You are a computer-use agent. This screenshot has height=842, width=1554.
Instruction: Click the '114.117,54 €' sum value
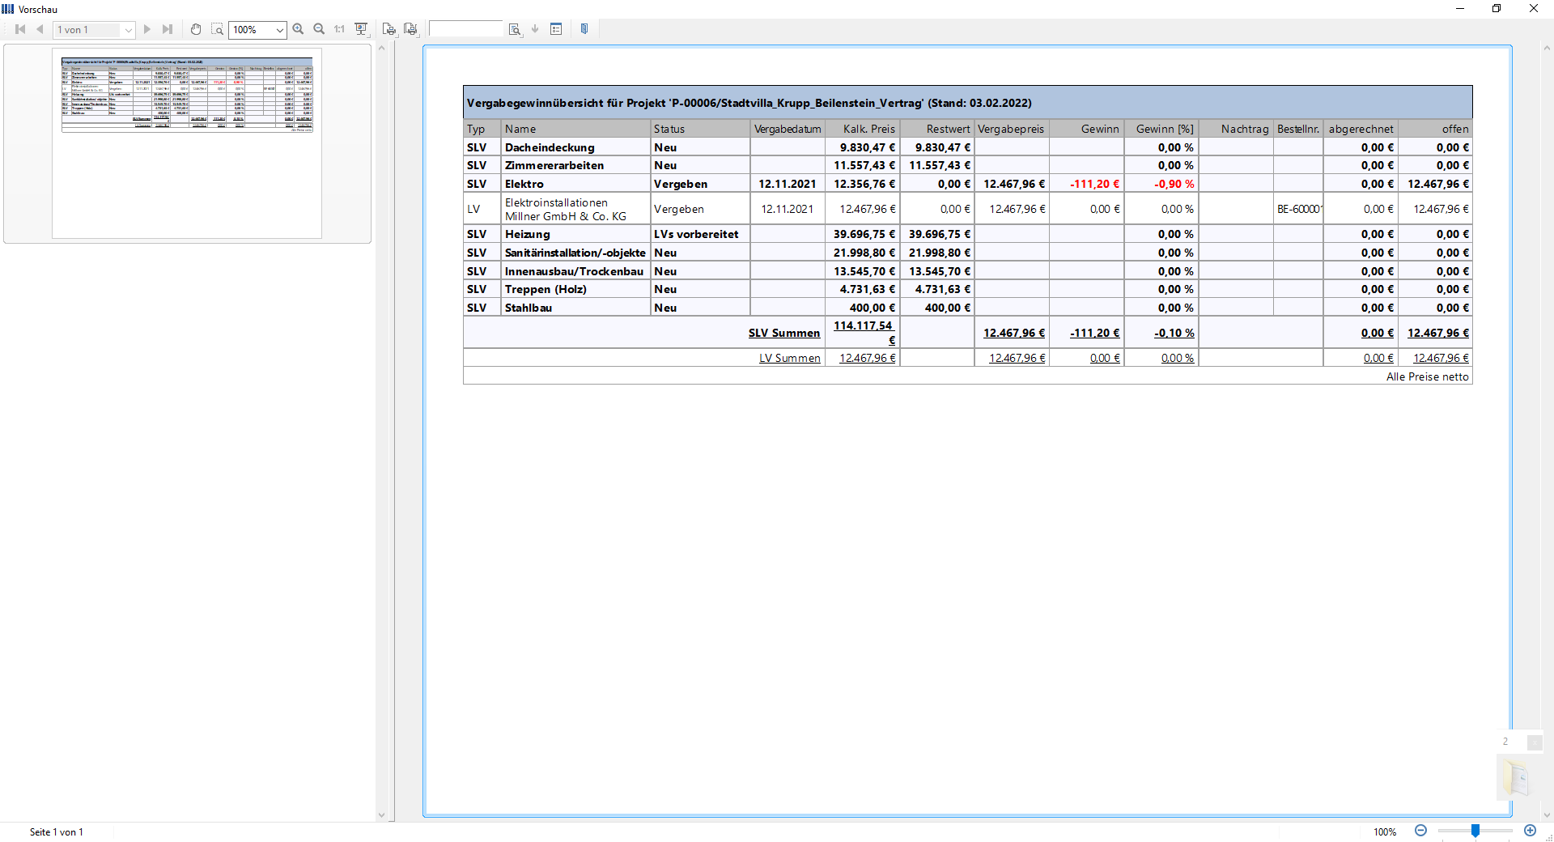[864, 332]
